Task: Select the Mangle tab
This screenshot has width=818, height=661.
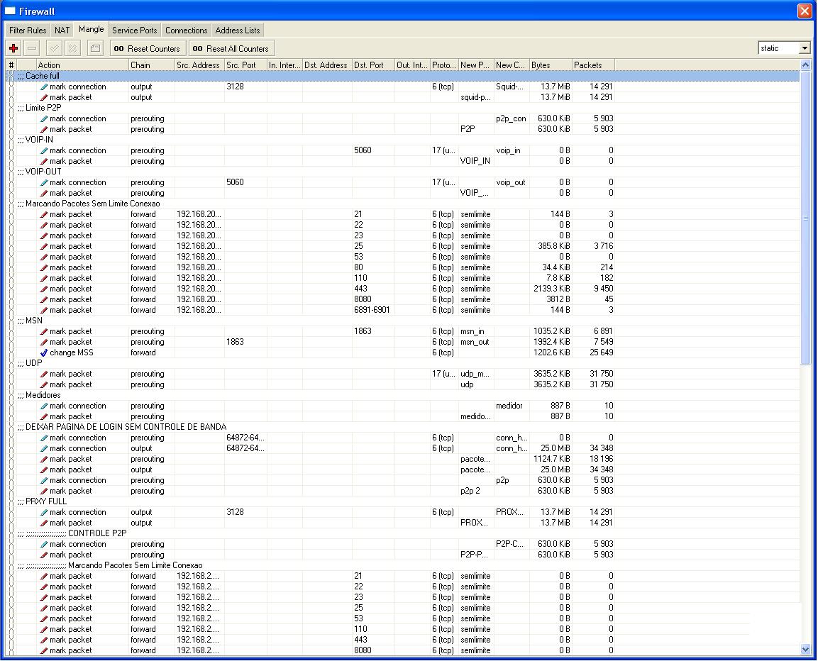Action: pyautogui.click(x=92, y=29)
